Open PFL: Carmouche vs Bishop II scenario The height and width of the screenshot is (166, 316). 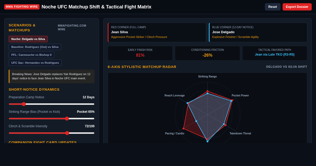[31, 55]
